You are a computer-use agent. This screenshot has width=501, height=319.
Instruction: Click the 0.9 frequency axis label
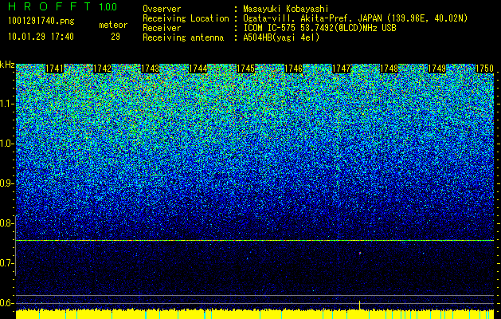pyautogui.click(x=6, y=183)
